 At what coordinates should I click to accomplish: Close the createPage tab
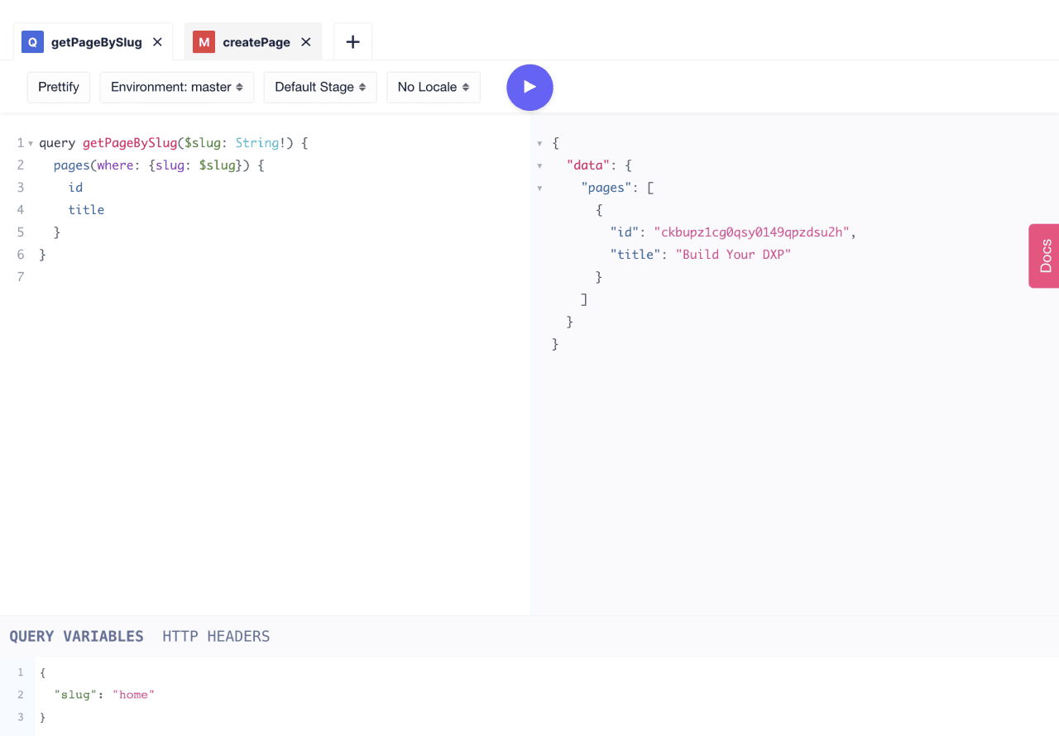click(305, 42)
